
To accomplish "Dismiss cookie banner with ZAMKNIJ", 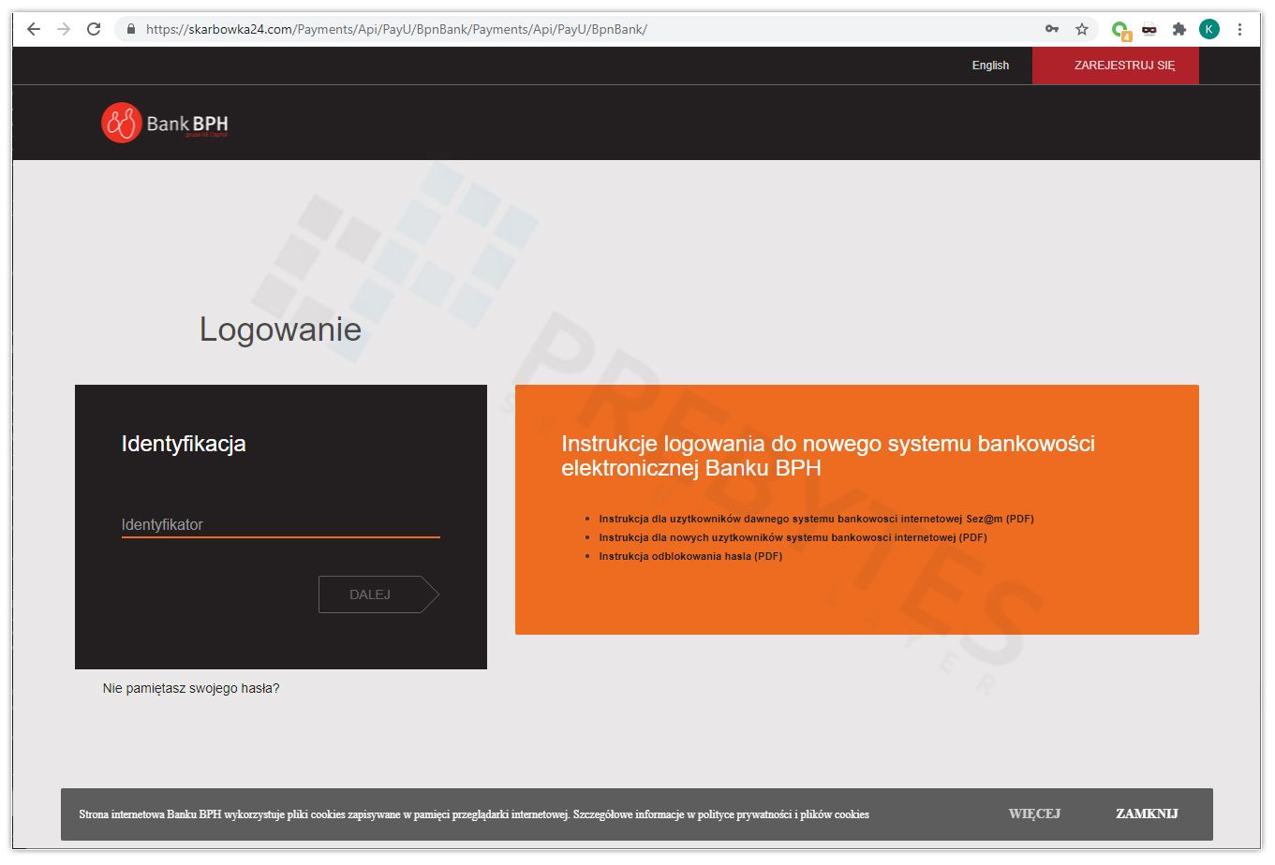I will point(1147,814).
